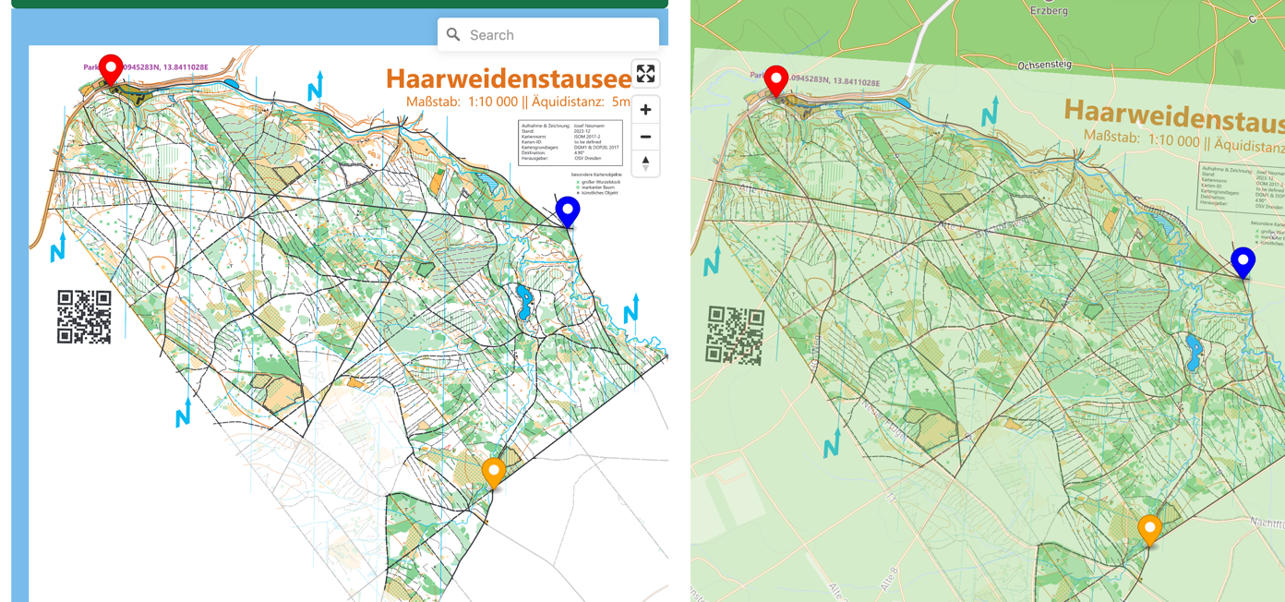Click the Ochsensteig path label
Viewport: 1285px width, 602px height.
pos(1044,66)
